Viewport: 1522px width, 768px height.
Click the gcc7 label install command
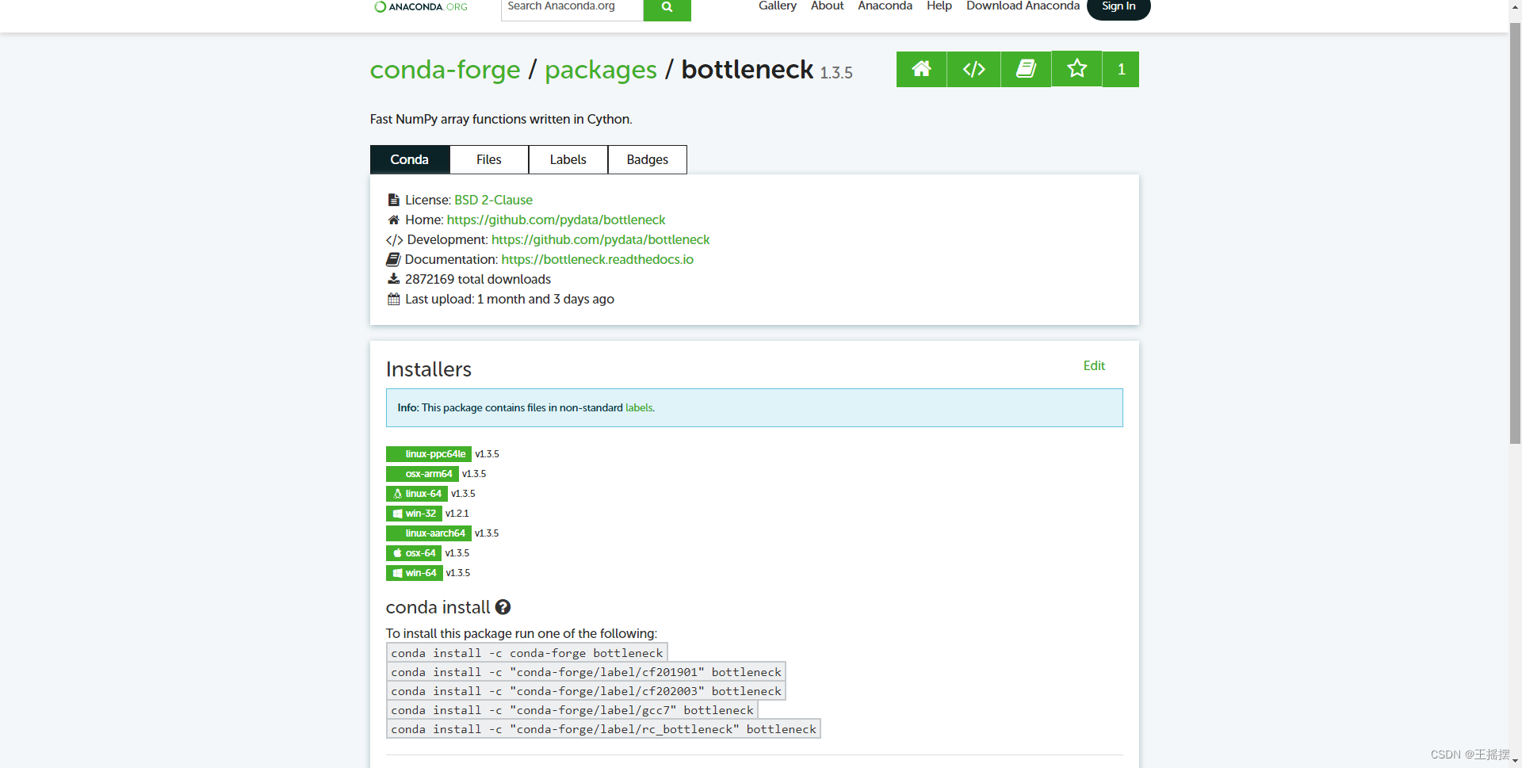[572, 710]
